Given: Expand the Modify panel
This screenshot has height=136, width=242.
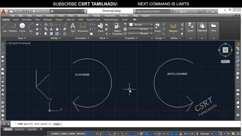Looking at the screenshot, I should pyautogui.click(x=56, y=38).
